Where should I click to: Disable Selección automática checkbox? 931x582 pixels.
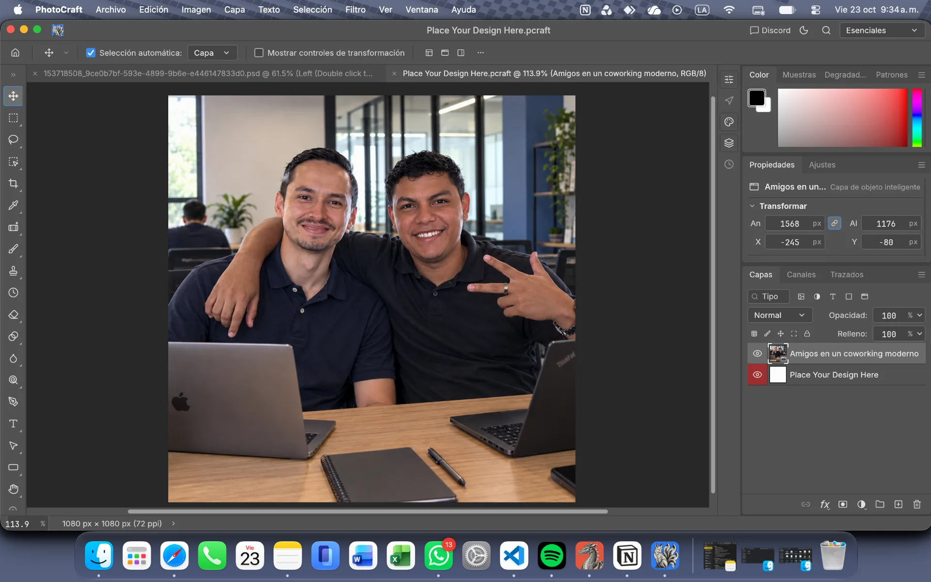91,53
